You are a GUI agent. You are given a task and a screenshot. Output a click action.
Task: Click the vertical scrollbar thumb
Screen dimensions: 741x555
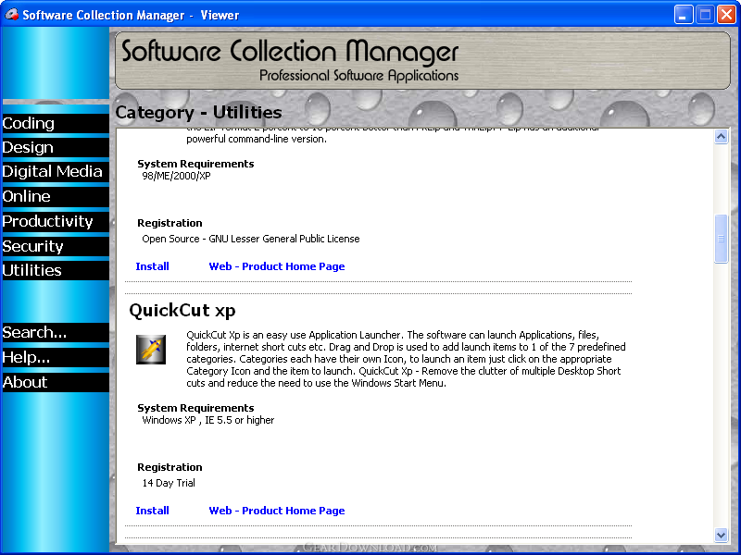[721, 239]
